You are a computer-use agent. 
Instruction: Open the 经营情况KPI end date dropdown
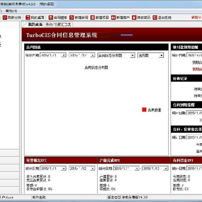[93, 168]
